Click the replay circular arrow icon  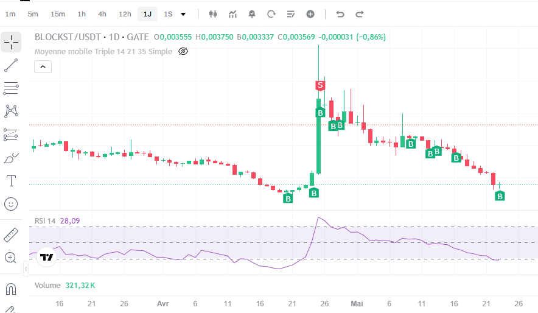click(x=271, y=14)
